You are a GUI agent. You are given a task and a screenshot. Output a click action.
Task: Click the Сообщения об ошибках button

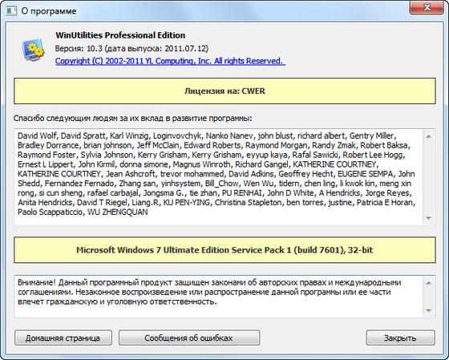point(189,338)
